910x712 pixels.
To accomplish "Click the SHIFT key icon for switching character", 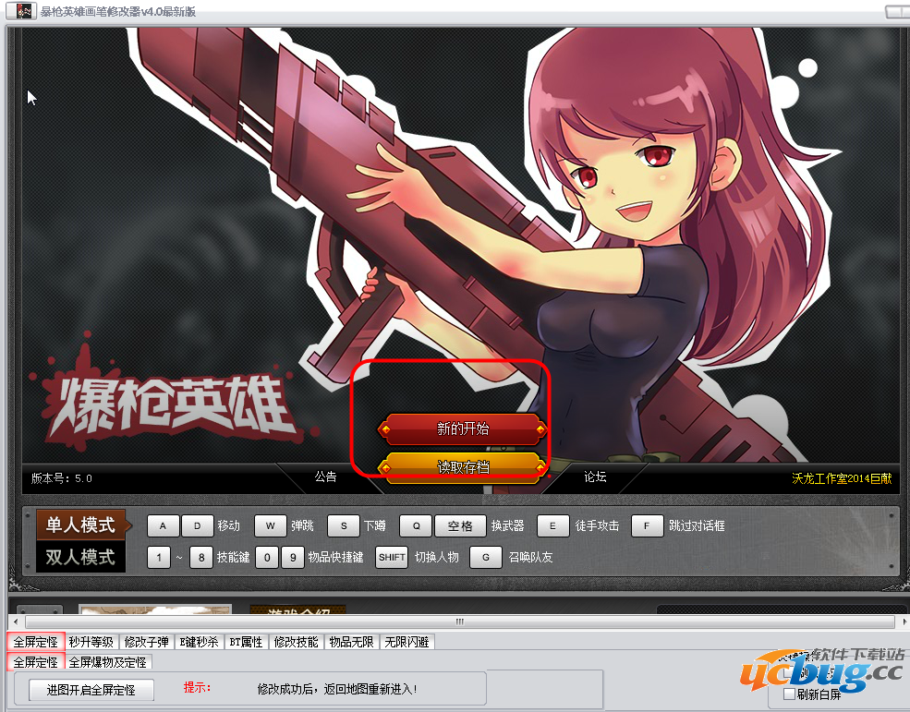I will tap(392, 558).
